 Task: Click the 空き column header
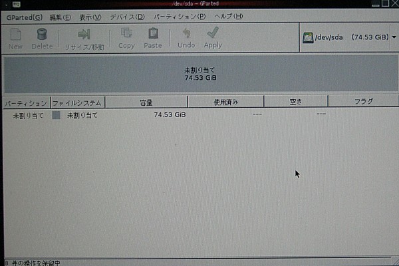[x=296, y=102]
